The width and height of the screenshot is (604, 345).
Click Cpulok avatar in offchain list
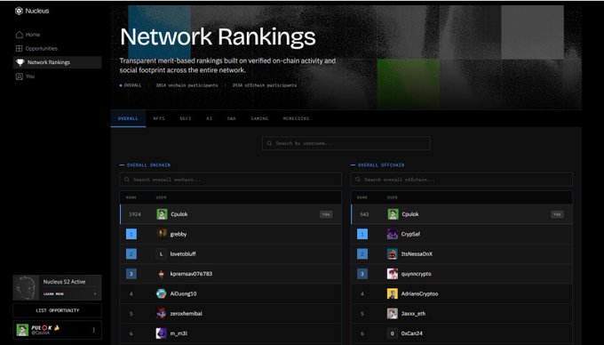393,214
